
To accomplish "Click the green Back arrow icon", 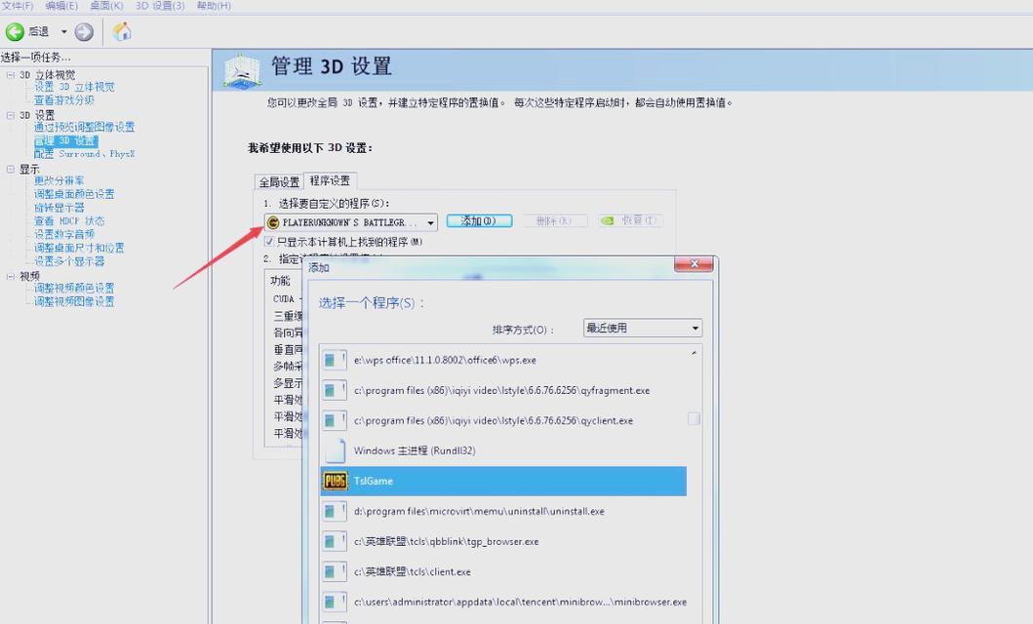I will [15, 31].
